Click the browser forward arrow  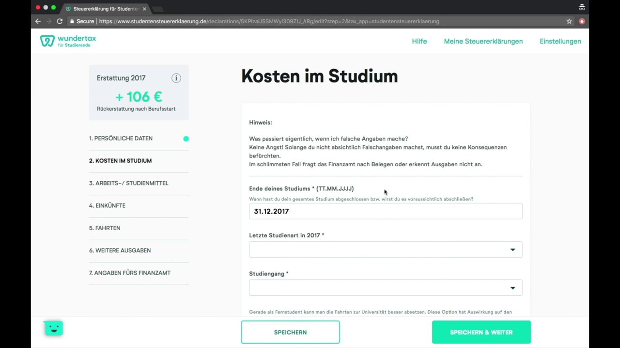coord(48,21)
